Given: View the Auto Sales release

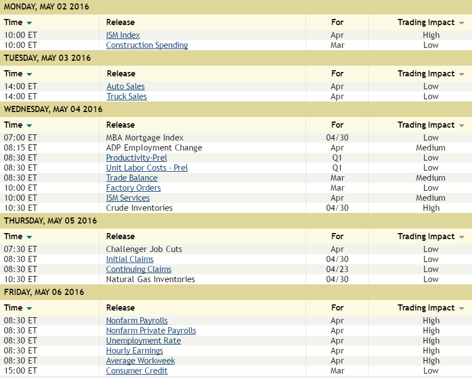Looking at the screenshot, I should (126, 86).
